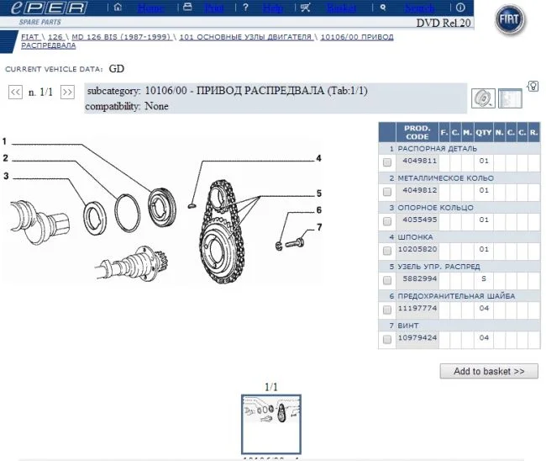Open the Search menu link
Viewport: 546px width, 461px height.
point(419,8)
